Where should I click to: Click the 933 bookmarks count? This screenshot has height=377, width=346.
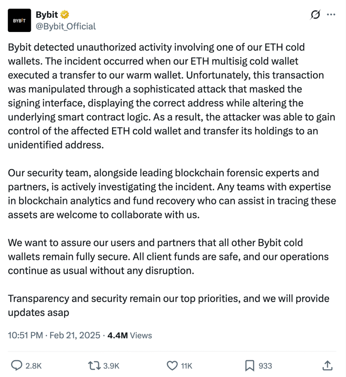pos(265,366)
